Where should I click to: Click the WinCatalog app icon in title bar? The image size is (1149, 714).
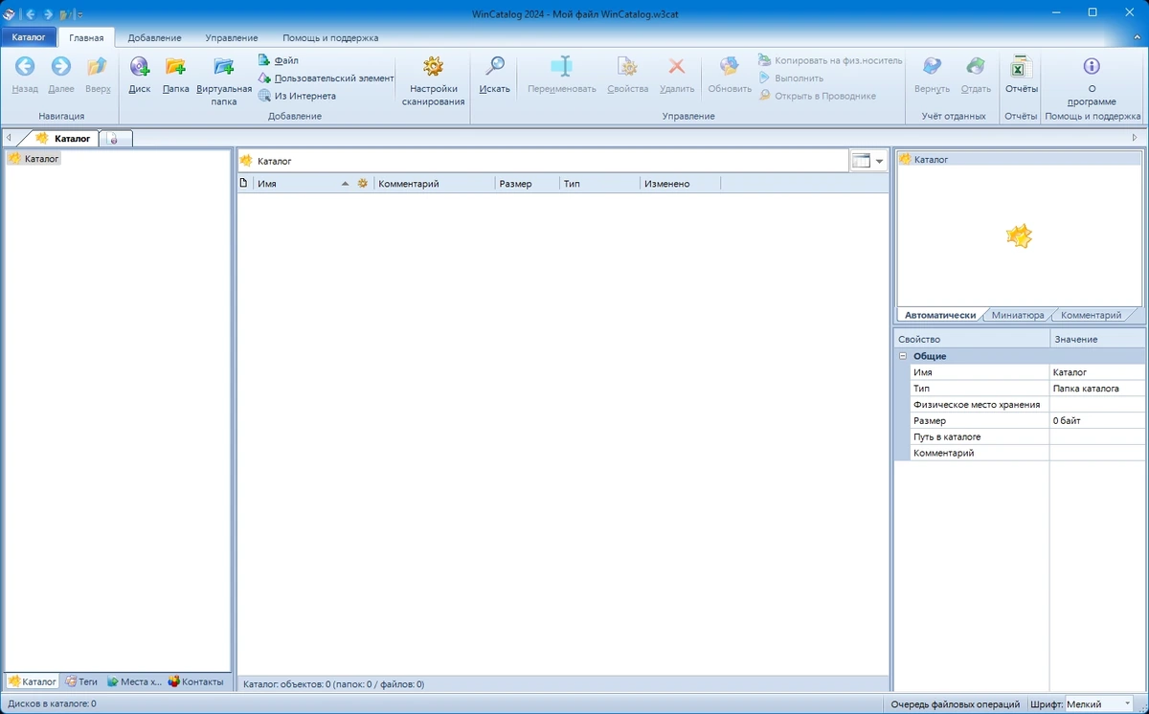pyautogui.click(x=10, y=13)
